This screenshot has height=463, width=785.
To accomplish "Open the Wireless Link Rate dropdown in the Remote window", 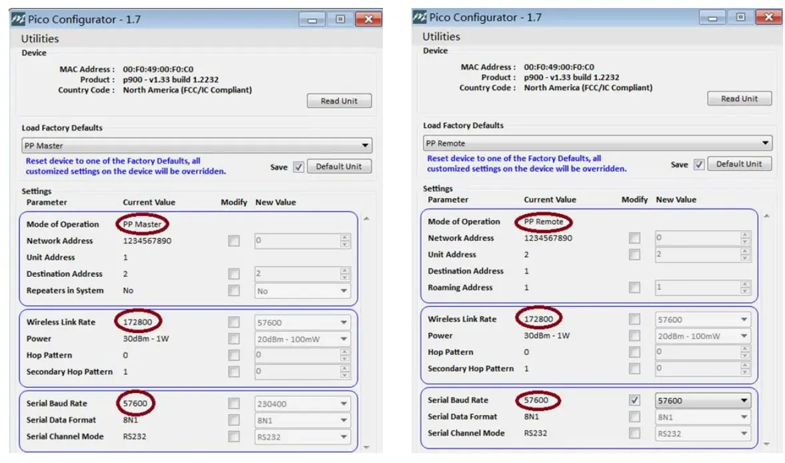I will [x=703, y=320].
